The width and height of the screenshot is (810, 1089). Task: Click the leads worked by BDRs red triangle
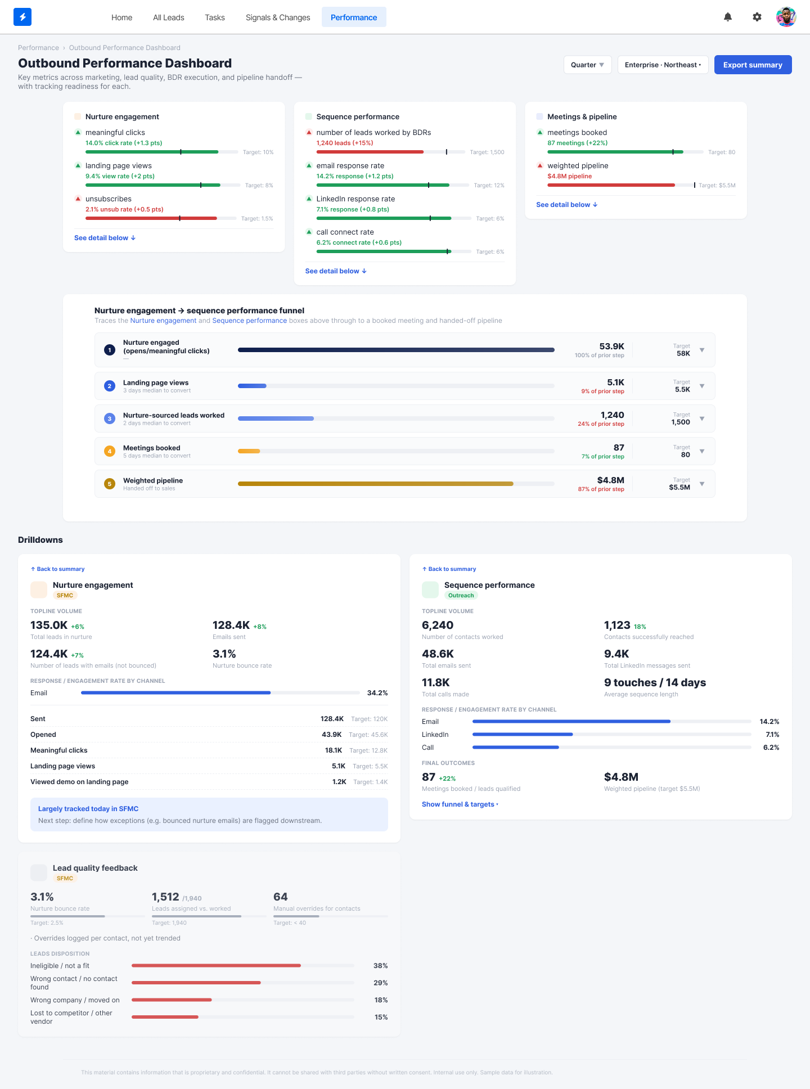[309, 132]
